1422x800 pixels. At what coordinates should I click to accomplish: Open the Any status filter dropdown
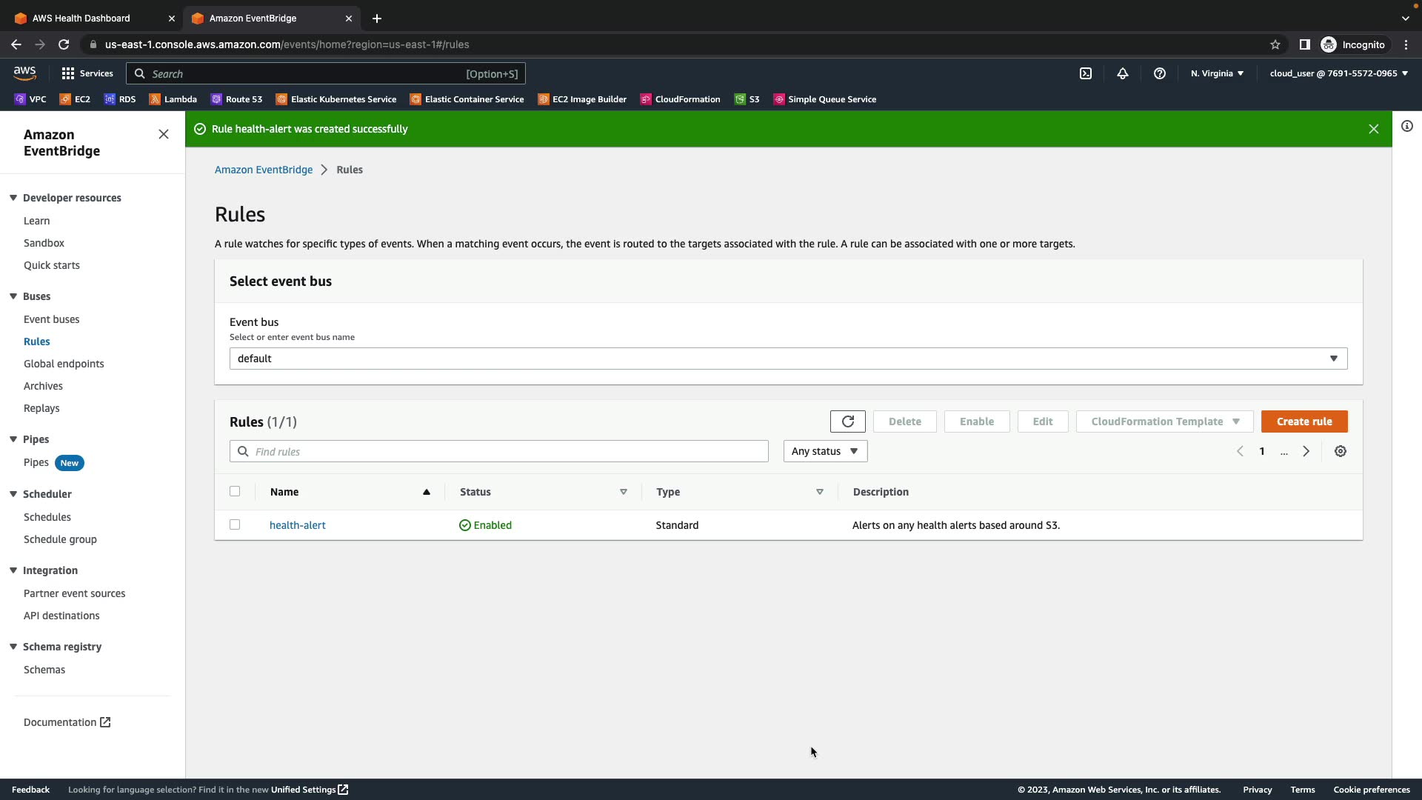point(824,451)
